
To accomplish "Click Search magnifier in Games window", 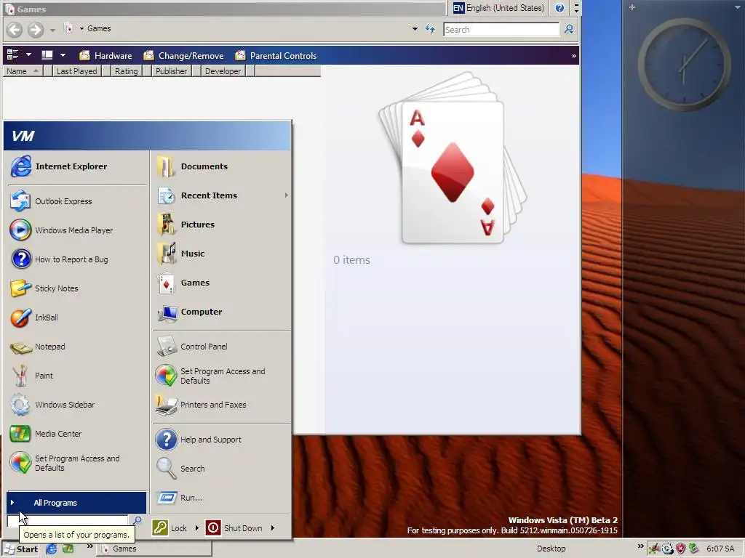I will (569, 29).
